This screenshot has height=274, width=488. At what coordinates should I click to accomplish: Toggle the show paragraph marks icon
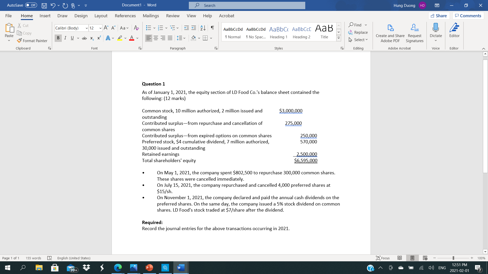click(212, 28)
